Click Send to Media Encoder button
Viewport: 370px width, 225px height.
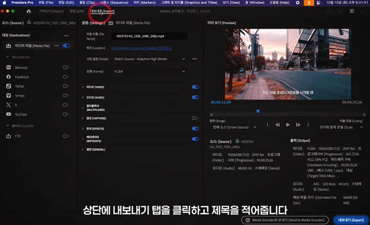(285, 220)
